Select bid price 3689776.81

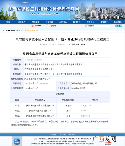pyautogui.click(x=86, y=116)
